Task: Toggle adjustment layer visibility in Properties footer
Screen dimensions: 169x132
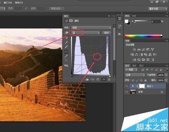Action: (x=104, y=80)
